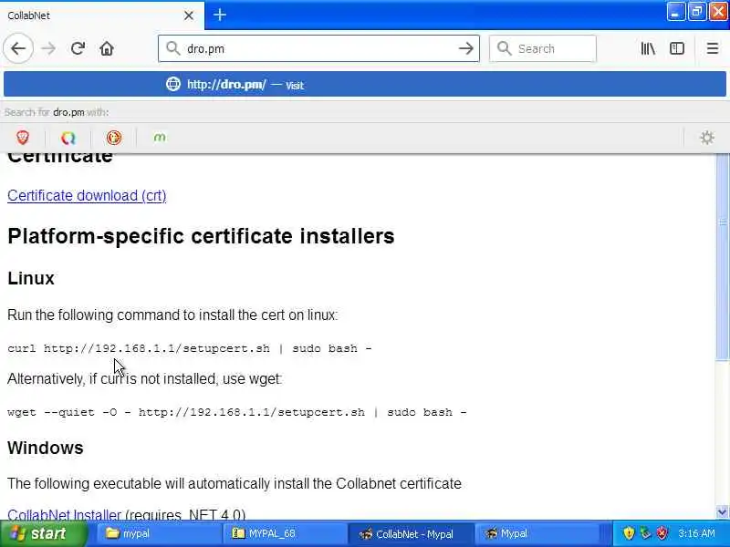Open the Library view icon
The image size is (730, 547).
pyautogui.click(x=648, y=48)
